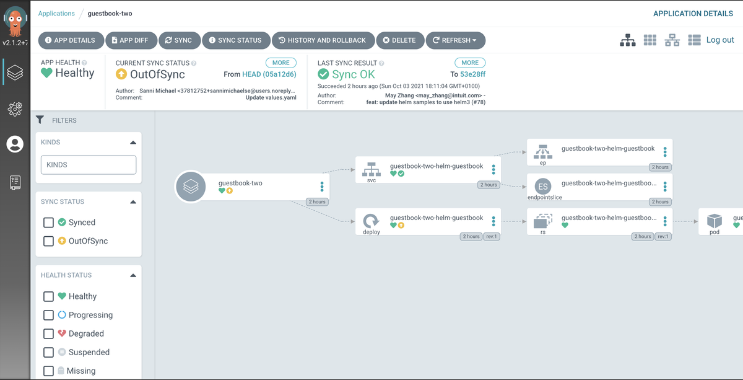The image size is (743, 380).
Task: Check the OutOfSync filter checkbox
Action: 48,241
